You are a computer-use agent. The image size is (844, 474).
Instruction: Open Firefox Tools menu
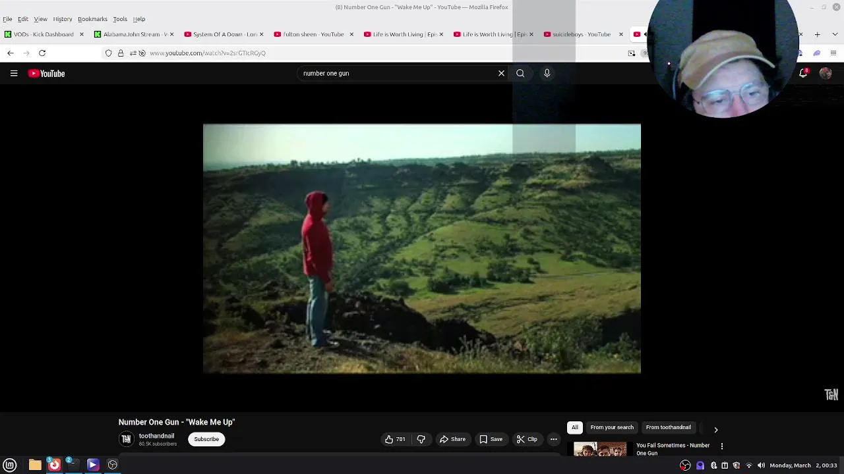(x=120, y=19)
